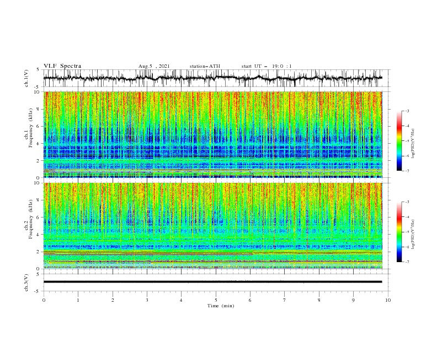Viewport: 437px width, 337px height.
Task: Select the "start UT = 19:0 :1" text
Action: [267, 66]
